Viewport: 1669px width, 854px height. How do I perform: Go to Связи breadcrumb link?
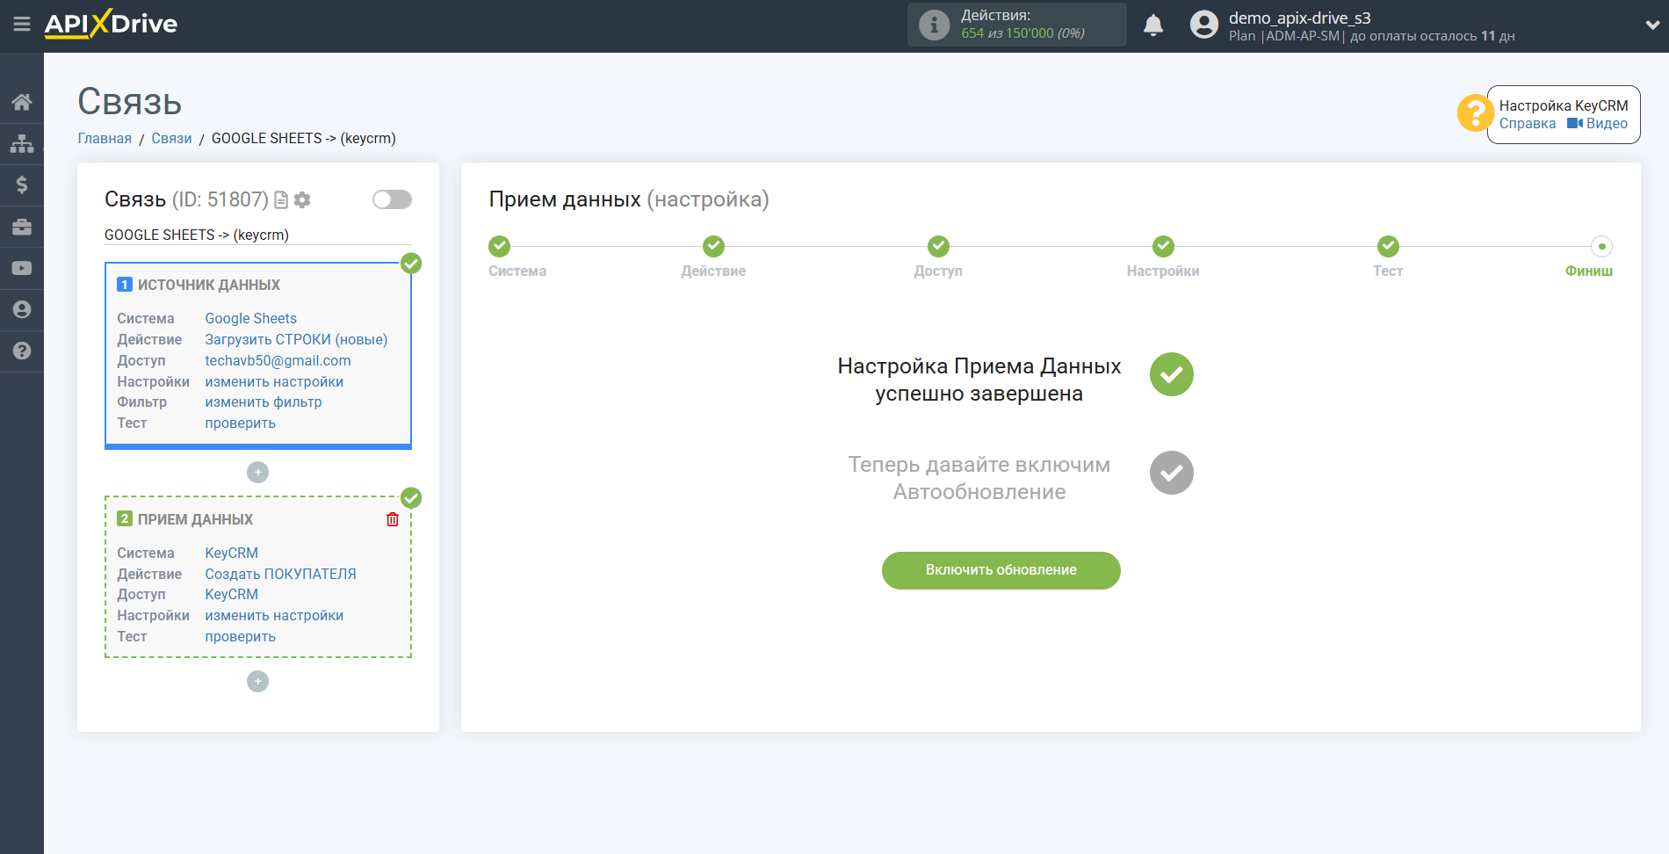click(x=171, y=138)
